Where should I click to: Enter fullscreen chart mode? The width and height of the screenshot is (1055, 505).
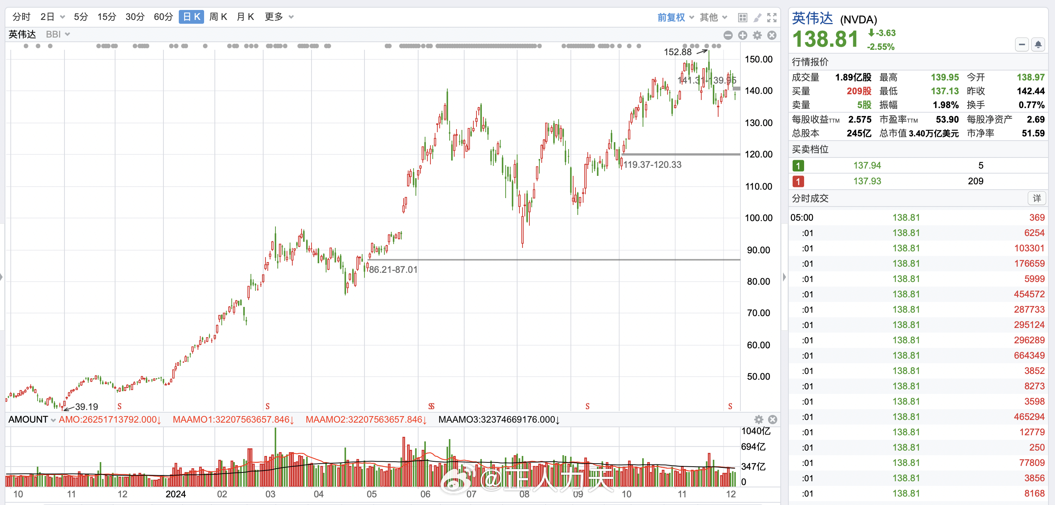[772, 17]
